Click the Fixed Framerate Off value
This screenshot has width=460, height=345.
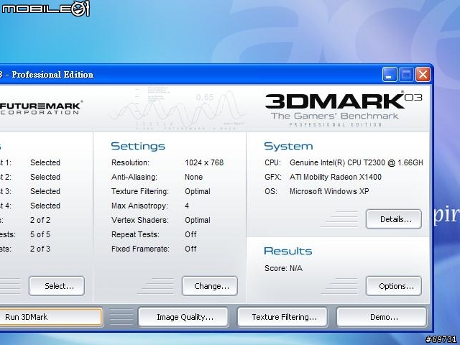(x=190, y=249)
